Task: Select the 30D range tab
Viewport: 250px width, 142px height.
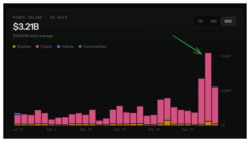Action: pyautogui.click(x=228, y=21)
